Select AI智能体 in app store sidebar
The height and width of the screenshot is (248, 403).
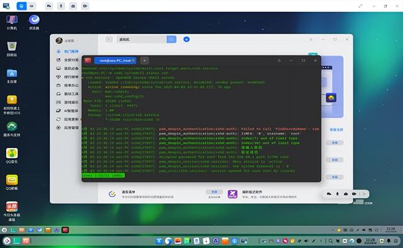68,111
